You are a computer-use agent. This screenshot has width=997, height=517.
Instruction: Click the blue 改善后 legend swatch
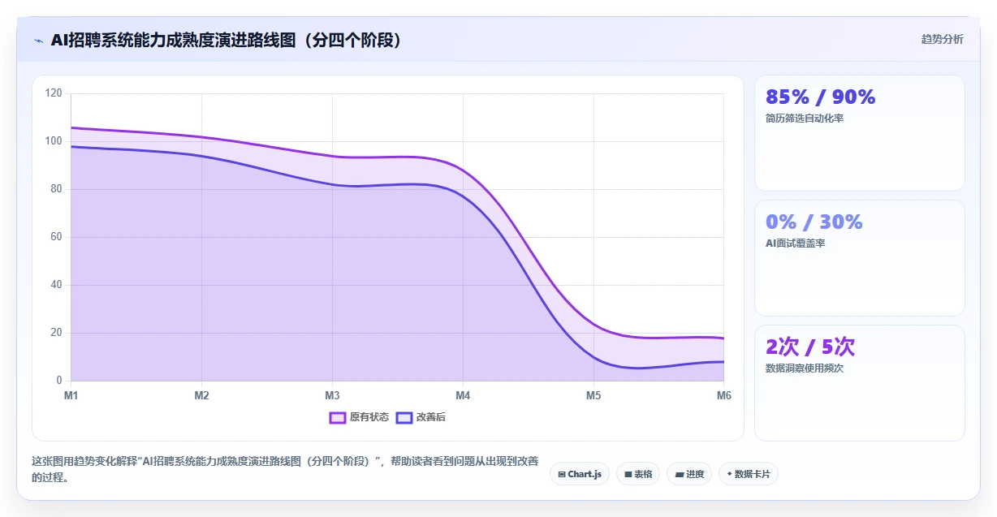point(404,417)
